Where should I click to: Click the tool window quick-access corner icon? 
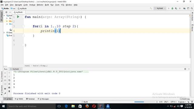[x=2, y=102]
